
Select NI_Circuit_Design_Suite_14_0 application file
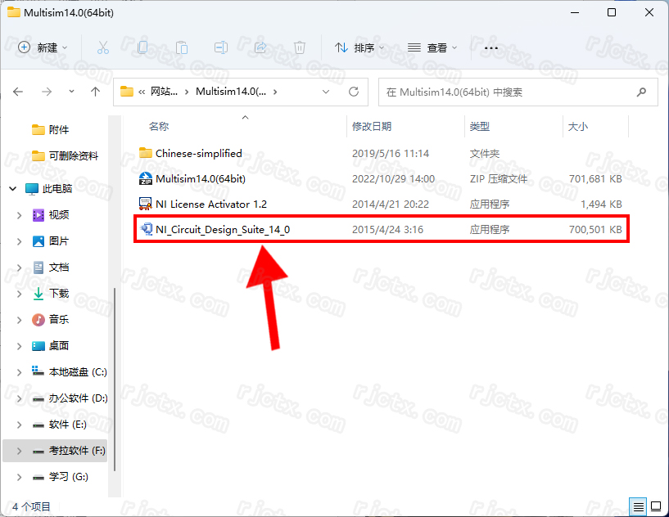[x=222, y=230]
